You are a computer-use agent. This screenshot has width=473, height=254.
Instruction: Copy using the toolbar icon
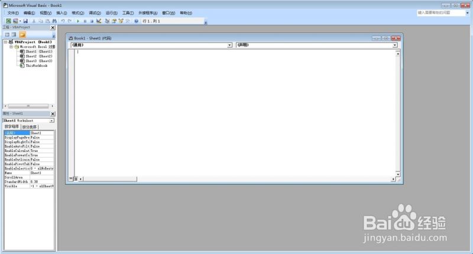(x=41, y=21)
